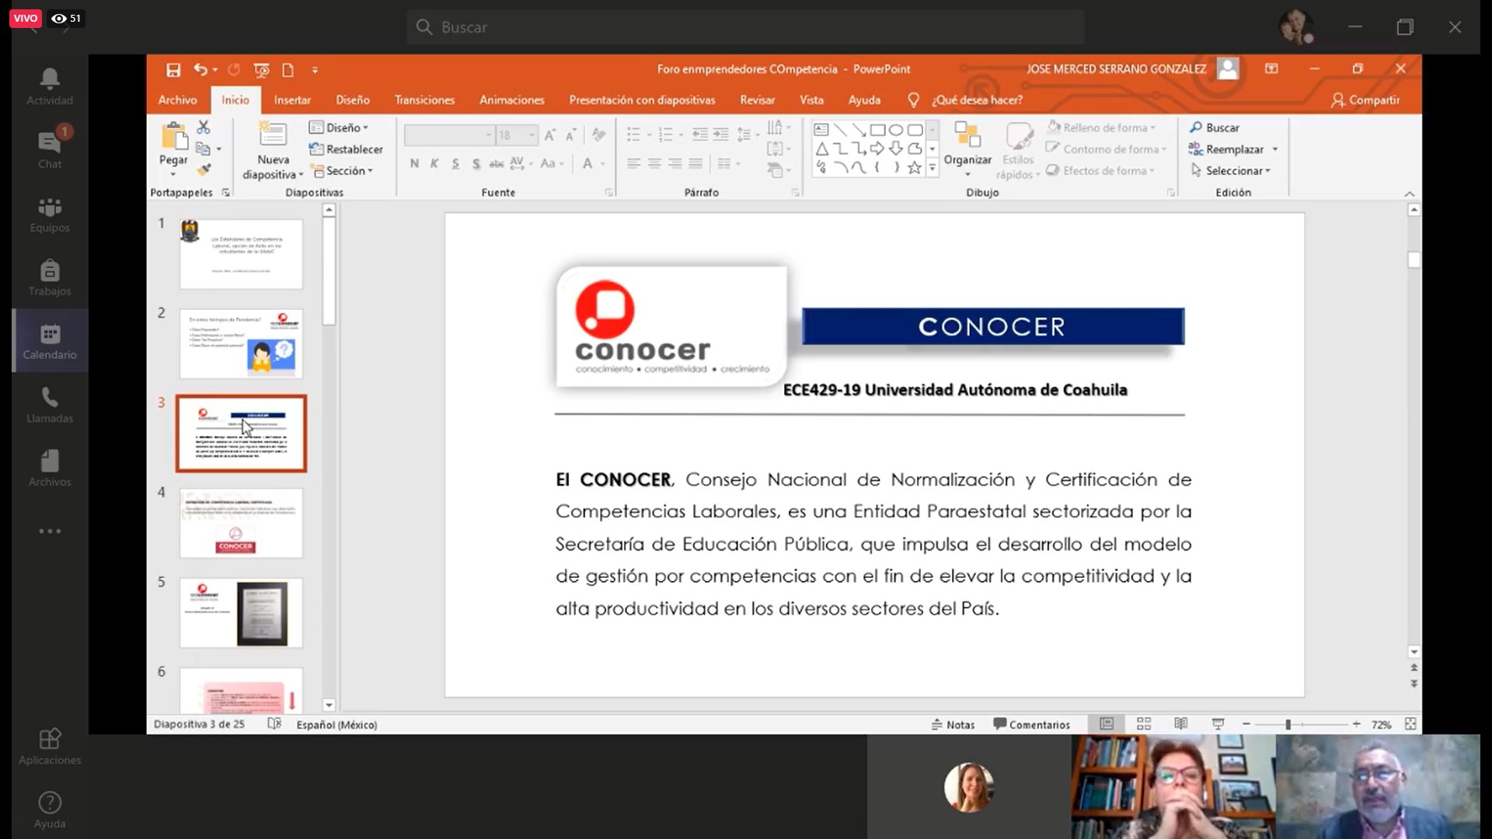
Task: Select slide 4 thumbnail in panel
Action: click(x=241, y=523)
